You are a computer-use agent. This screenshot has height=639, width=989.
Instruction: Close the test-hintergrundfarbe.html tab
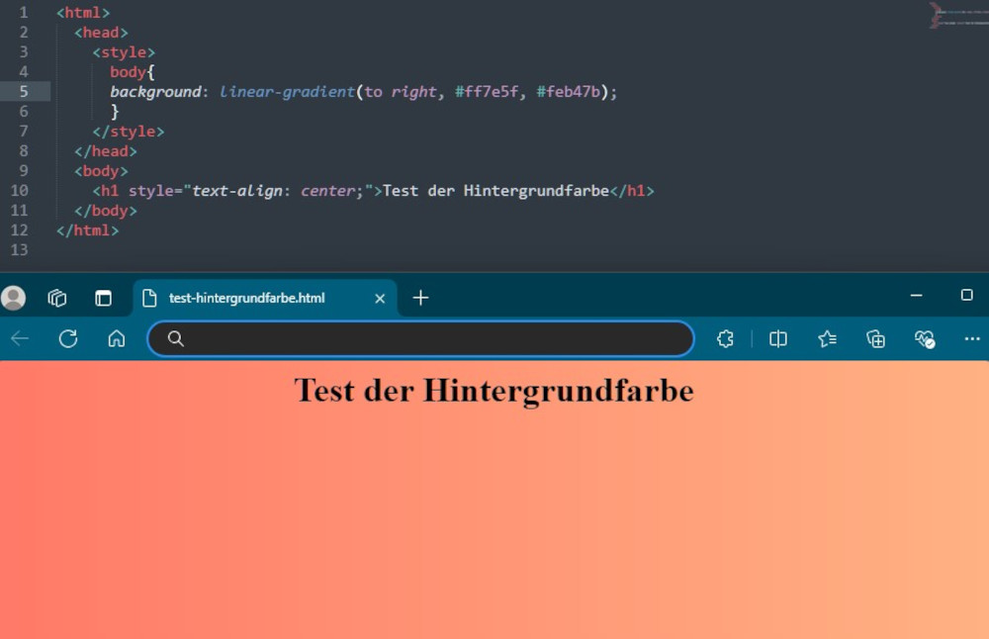coord(380,298)
